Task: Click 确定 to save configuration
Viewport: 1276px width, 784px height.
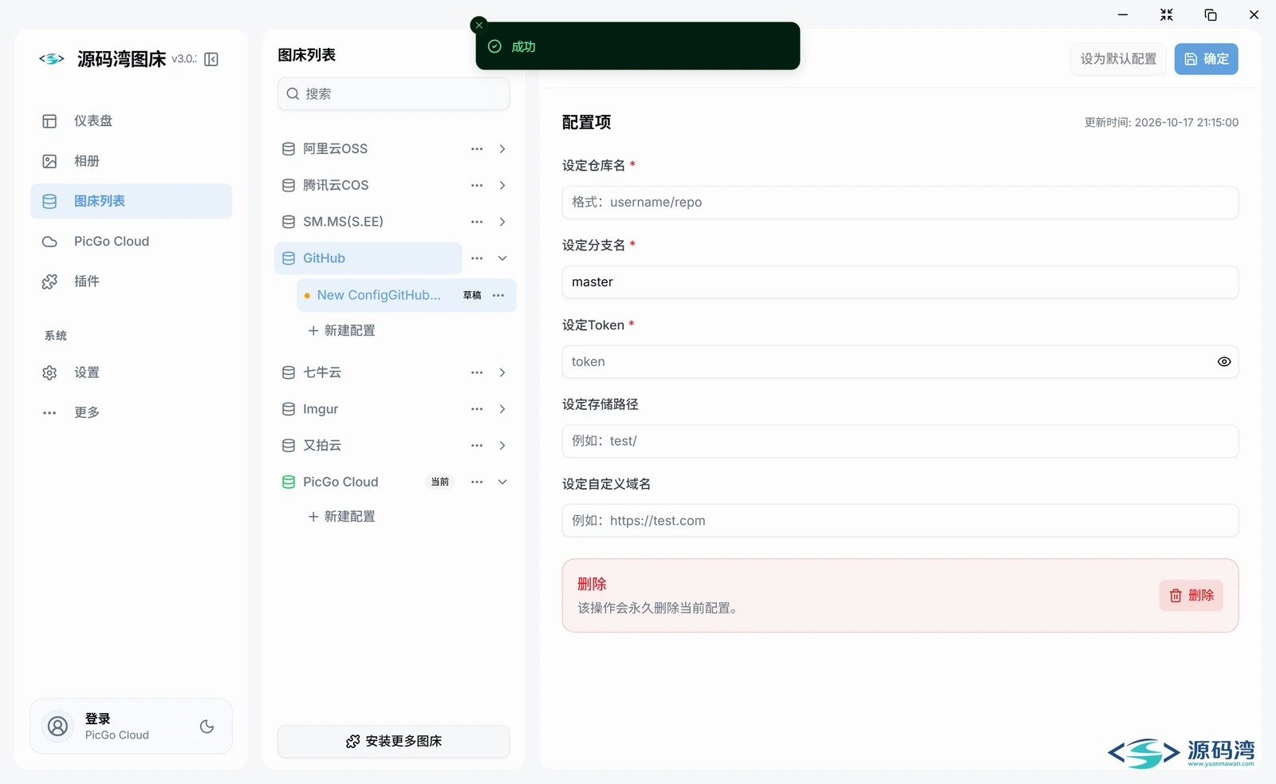Action: coord(1206,59)
